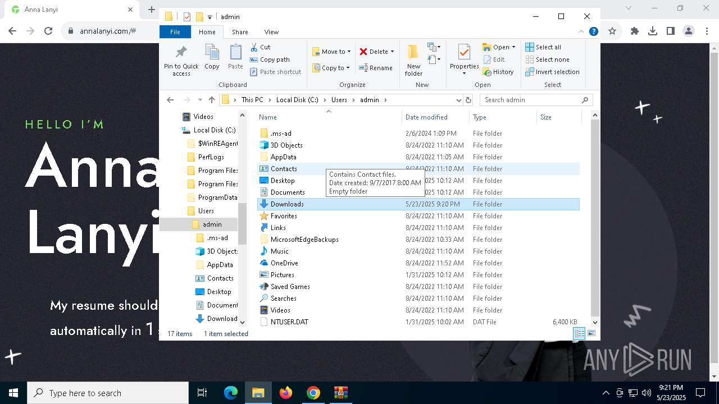Viewport: 719px width, 404px height.
Task: Open Microsoft Edge from taskbar
Action: pos(231,393)
